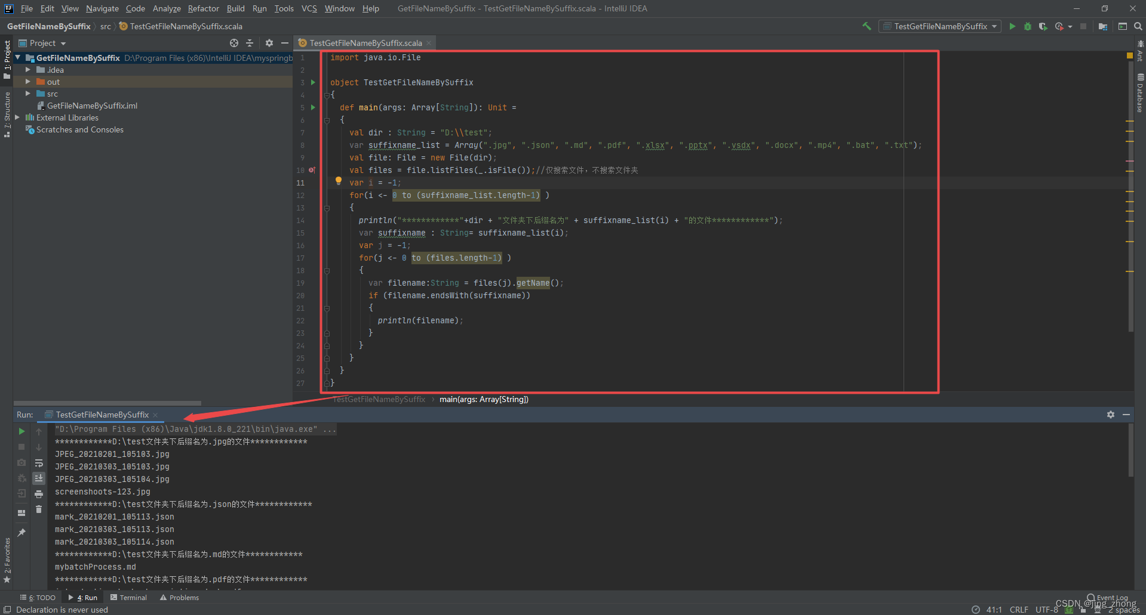The image size is (1146, 615).
Task: Toggle the code fold marker on line 6
Action: [327, 120]
